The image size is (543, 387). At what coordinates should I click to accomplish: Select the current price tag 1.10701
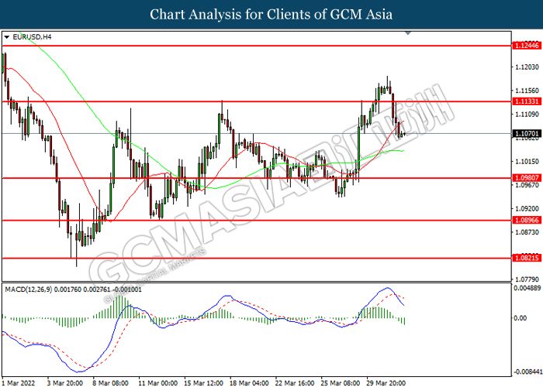(527, 134)
